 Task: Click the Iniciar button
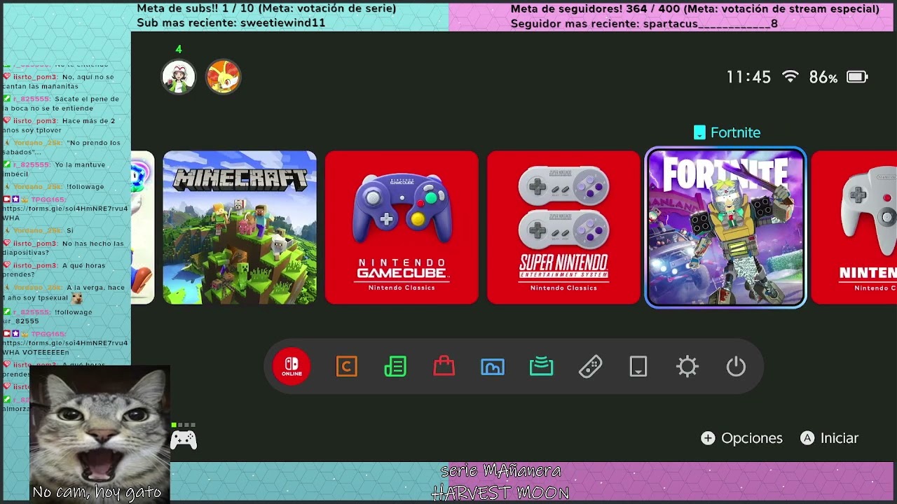tap(830, 438)
